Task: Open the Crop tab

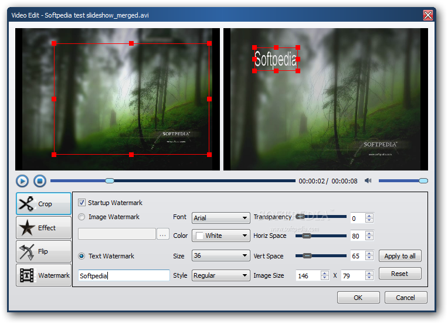Action: 44,204
